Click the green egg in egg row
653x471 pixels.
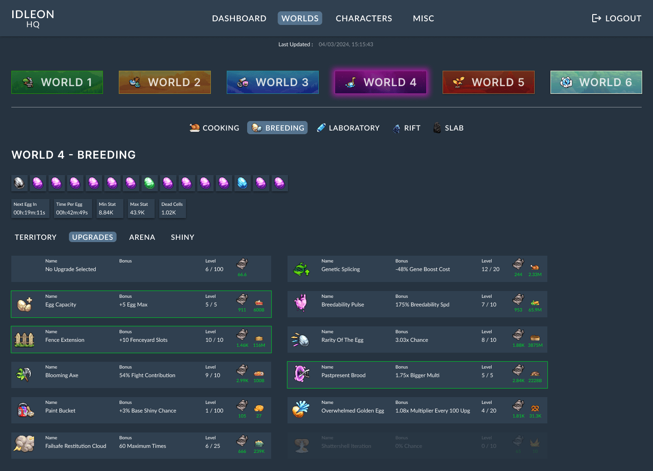150,183
